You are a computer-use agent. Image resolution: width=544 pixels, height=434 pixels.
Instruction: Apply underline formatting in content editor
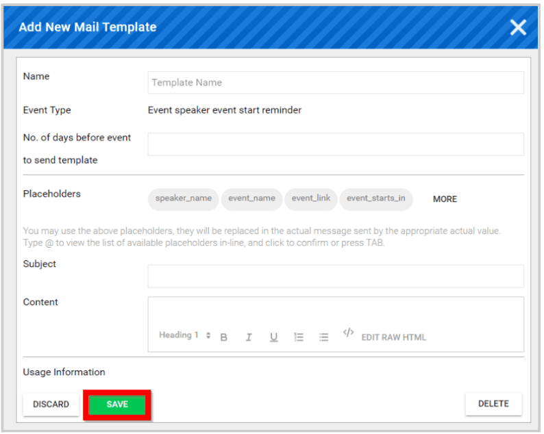[274, 337]
